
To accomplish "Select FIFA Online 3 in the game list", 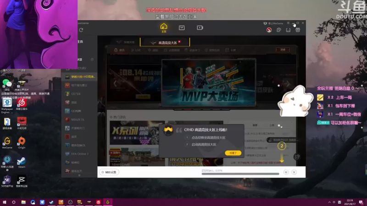I will pos(79,154).
